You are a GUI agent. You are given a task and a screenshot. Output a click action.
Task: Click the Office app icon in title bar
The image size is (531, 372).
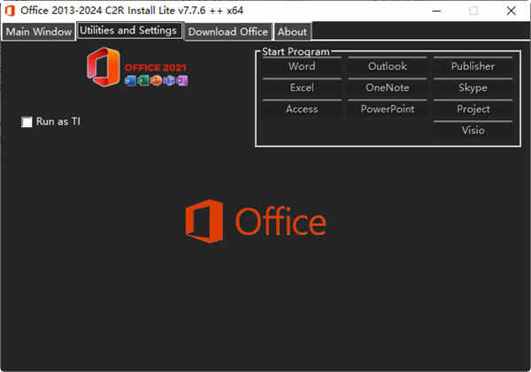tap(10, 11)
